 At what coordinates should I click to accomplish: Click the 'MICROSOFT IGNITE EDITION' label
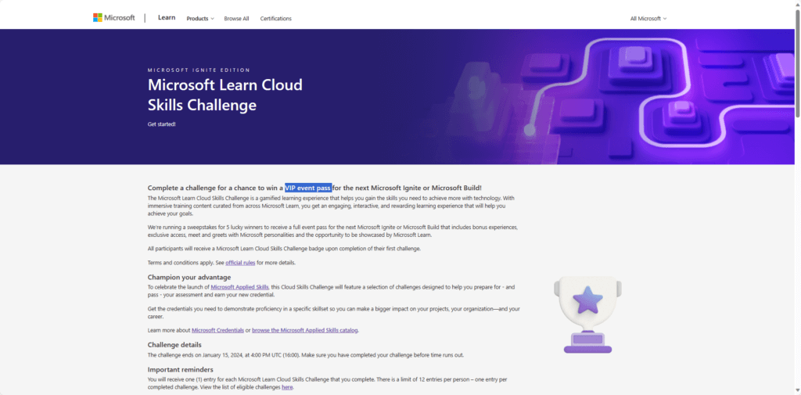(x=199, y=70)
